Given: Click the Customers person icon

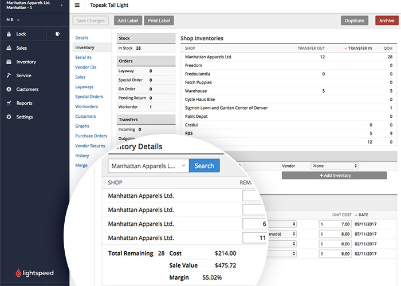Looking at the screenshot, I should [9, 89].
